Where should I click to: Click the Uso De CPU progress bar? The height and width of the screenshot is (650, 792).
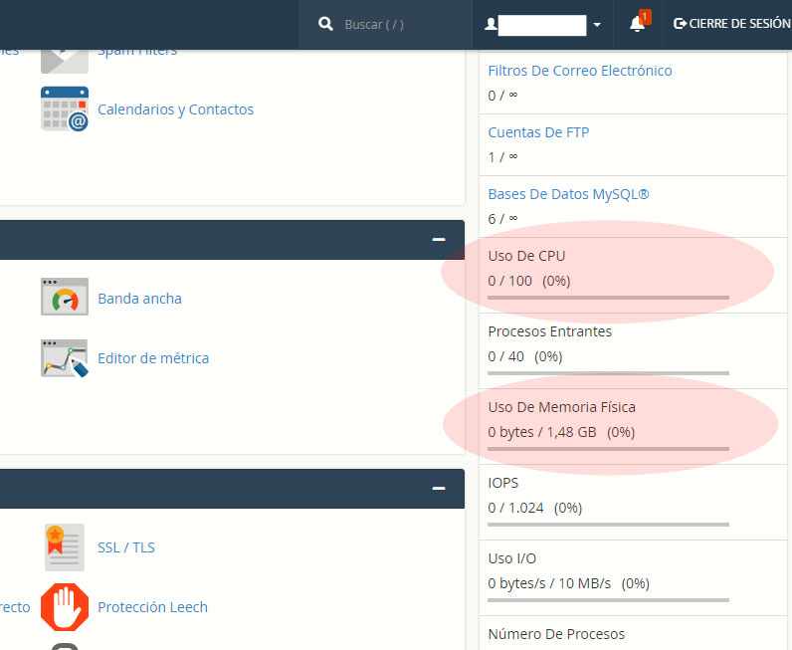[x=608, y=297]
